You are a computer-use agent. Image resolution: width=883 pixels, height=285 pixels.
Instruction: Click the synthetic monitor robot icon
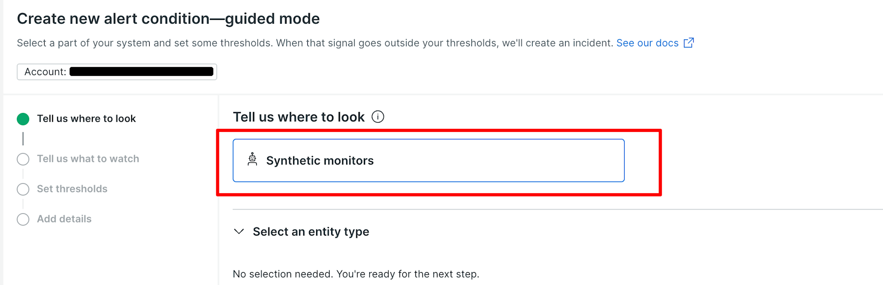pyautogui.click(x=253, y=159)
